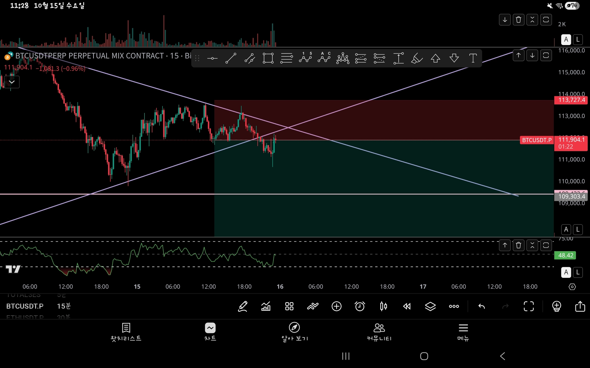Delete the RSI pane with trash icon
Image resolution: width=590 pixels, height=368 pixels.
click(518, 245)
